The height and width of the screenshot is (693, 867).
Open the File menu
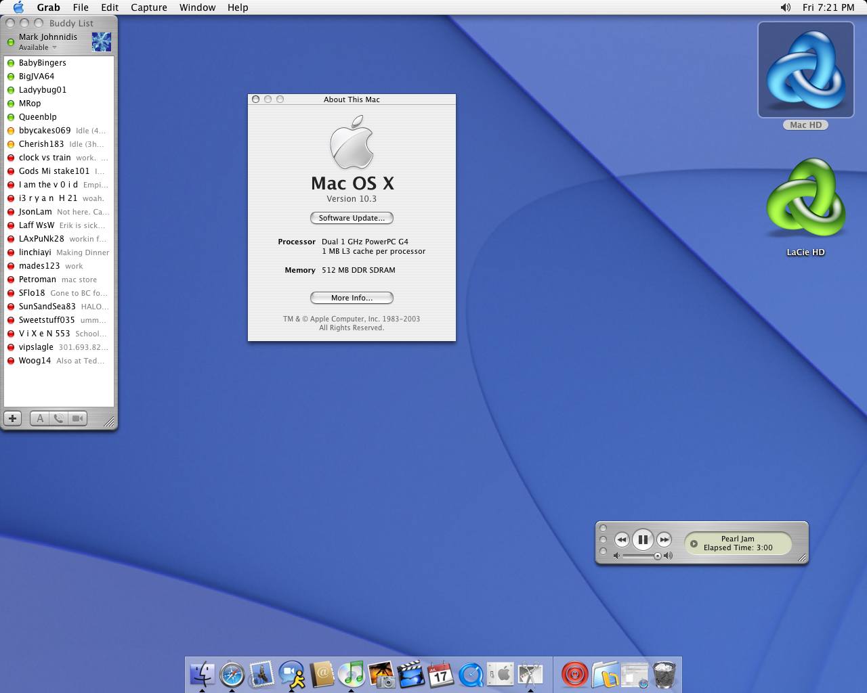click(x=81, y=7)
